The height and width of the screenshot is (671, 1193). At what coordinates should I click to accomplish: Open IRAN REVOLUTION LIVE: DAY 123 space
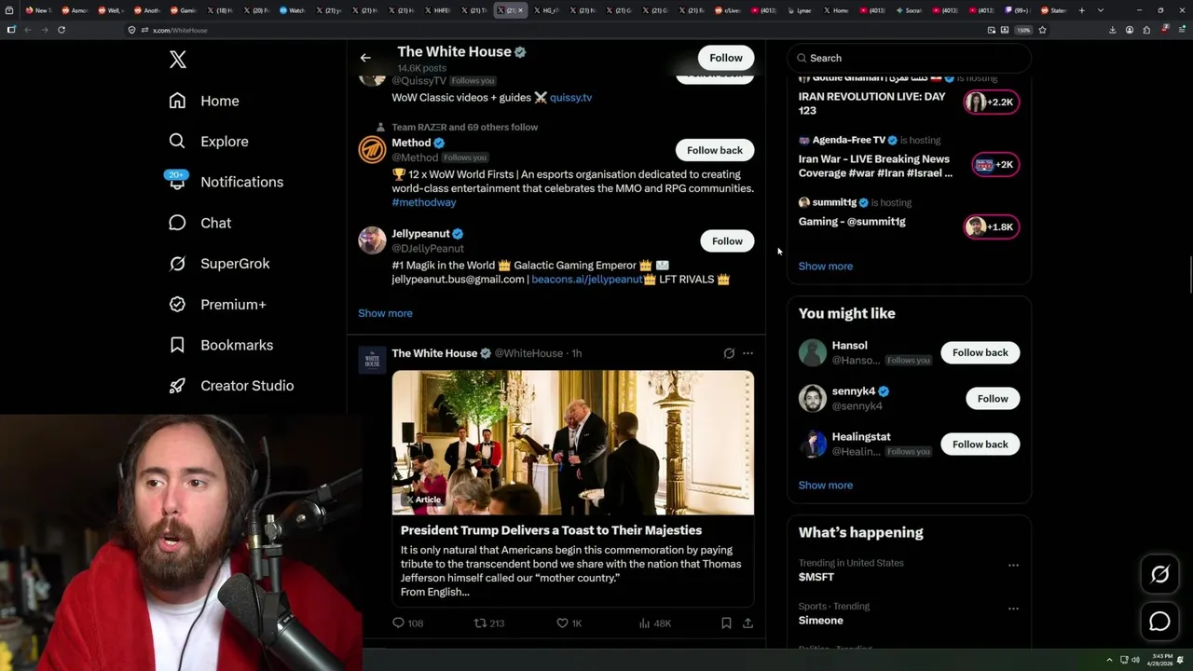click(x=871, y=103)
